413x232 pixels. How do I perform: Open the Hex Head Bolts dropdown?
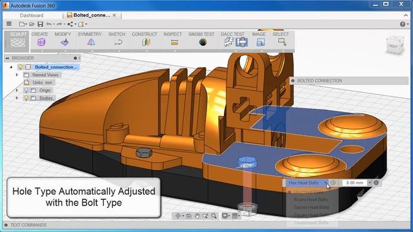click(x=307, y=182)
